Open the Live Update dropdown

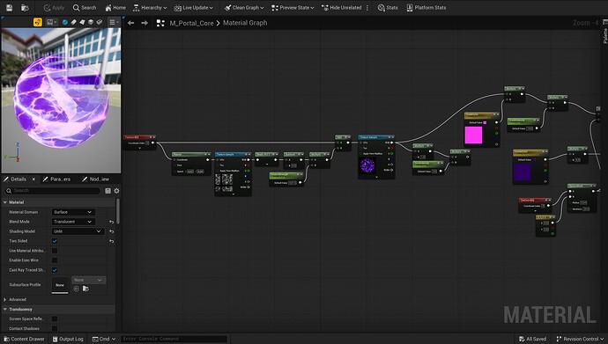tap(194, 7)
